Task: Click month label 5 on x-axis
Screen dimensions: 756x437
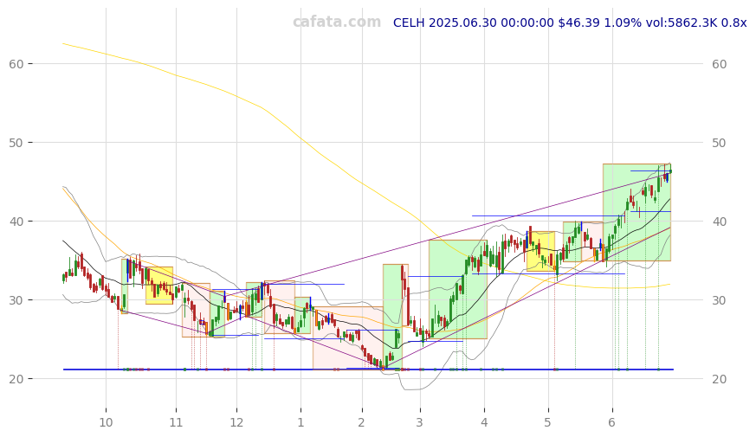Action: (547, 423)
